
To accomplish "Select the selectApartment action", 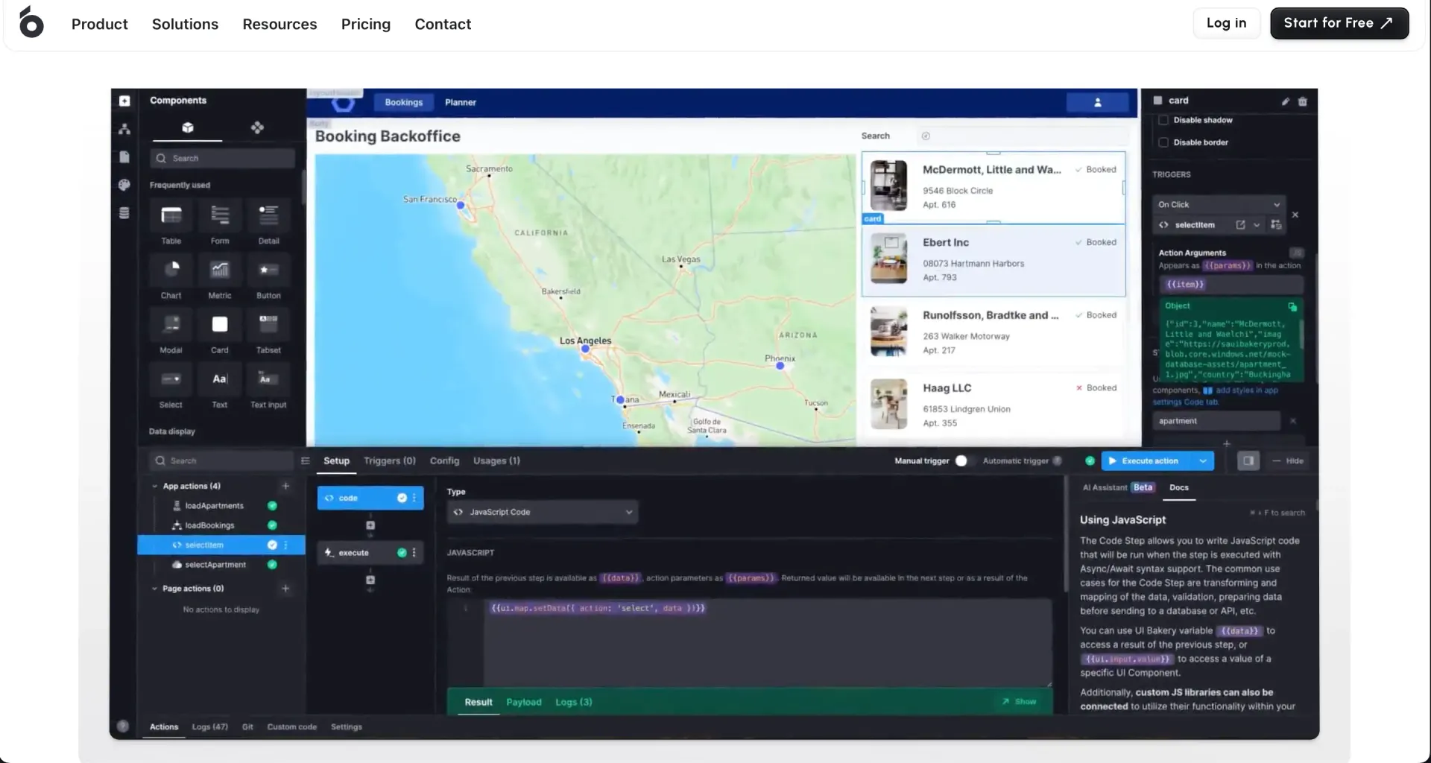I will click(215, 565).
